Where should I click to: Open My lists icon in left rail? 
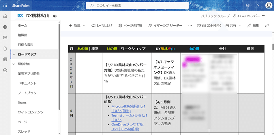[x=5, y=59]
